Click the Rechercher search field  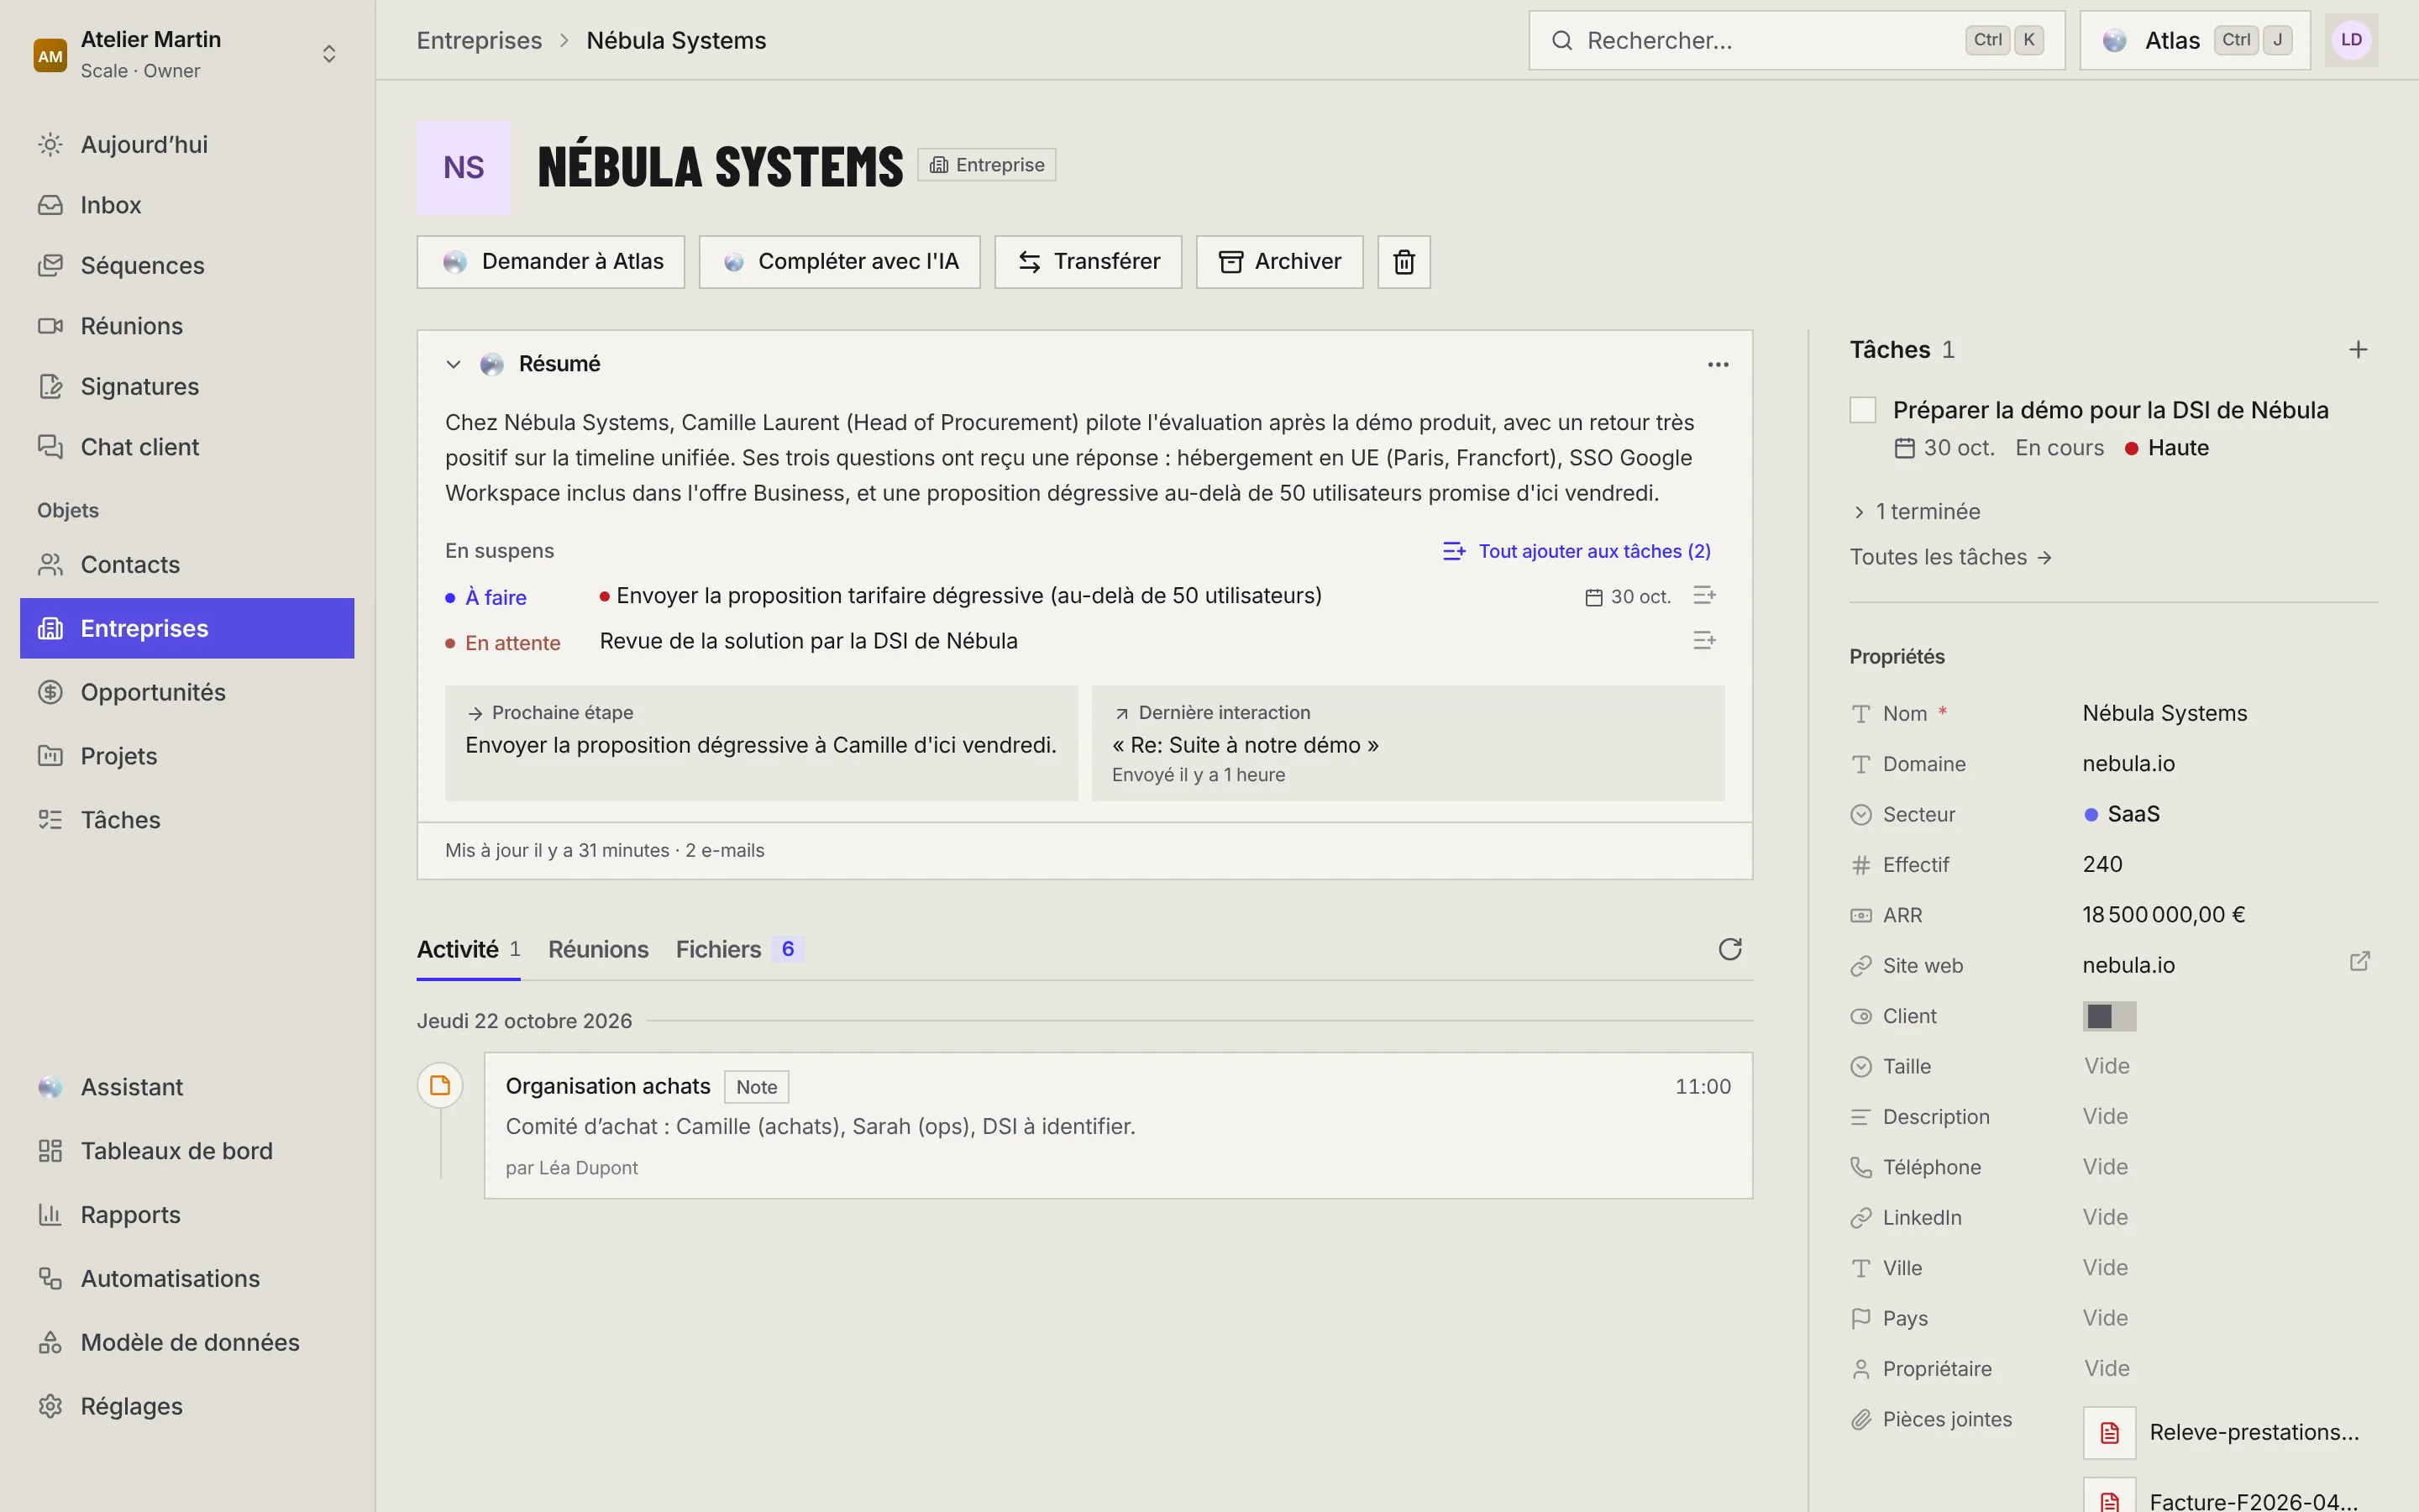[x=1797, y=40]
